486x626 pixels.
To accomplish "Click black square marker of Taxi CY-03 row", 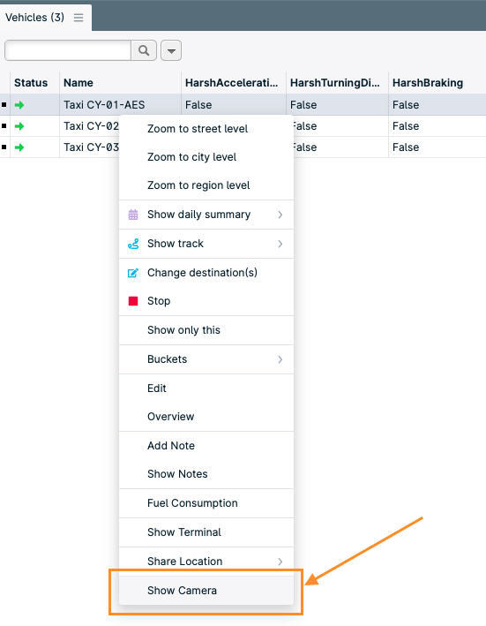I will click(4, 147).
